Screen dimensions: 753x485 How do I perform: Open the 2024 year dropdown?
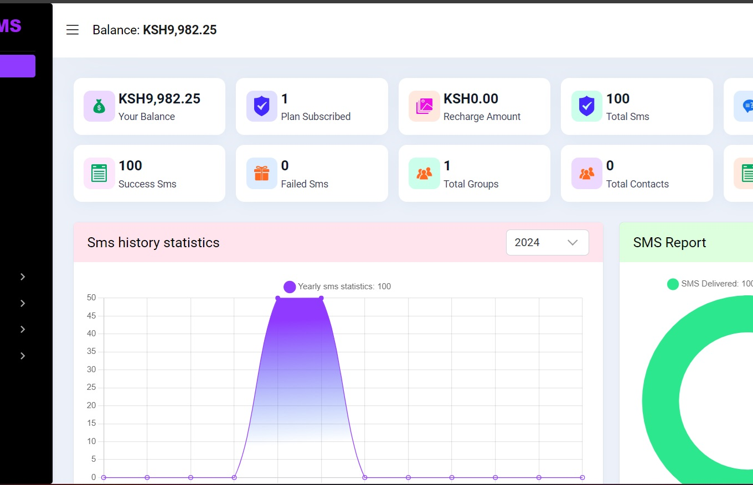coord(547,242)
